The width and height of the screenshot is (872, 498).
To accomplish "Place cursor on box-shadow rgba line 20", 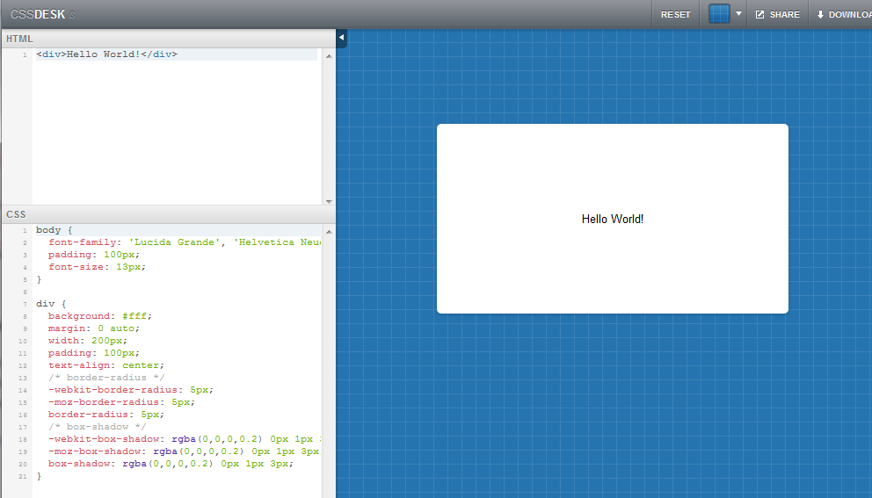I will click(x=171, y=464).
